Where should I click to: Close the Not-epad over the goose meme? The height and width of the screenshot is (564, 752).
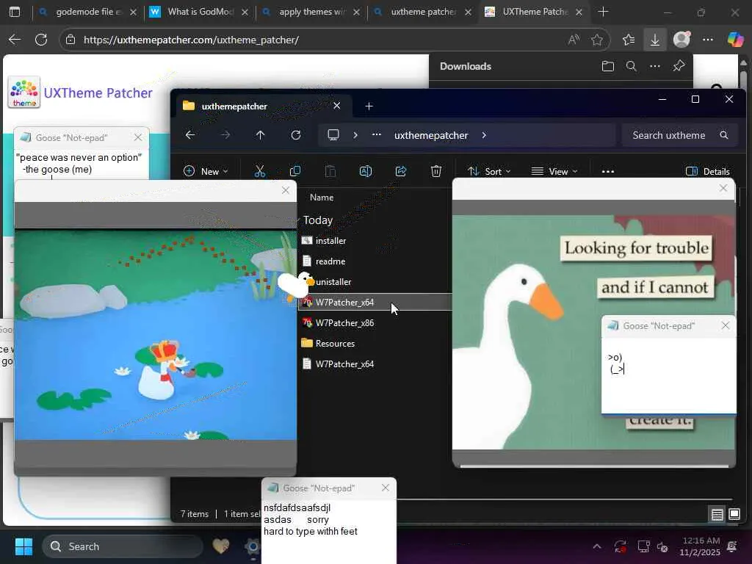point(725,325)
